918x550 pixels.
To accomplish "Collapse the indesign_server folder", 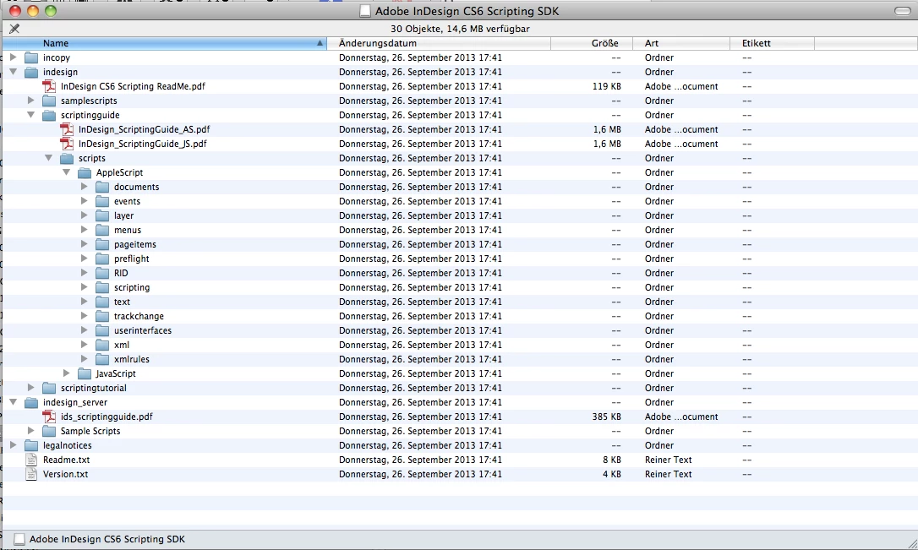I will point(13,402).
